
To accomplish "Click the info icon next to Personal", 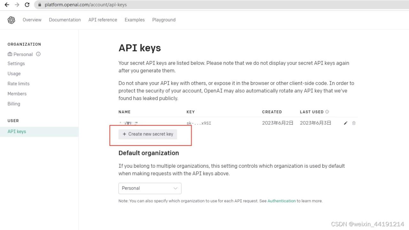I will click(38, 54).
